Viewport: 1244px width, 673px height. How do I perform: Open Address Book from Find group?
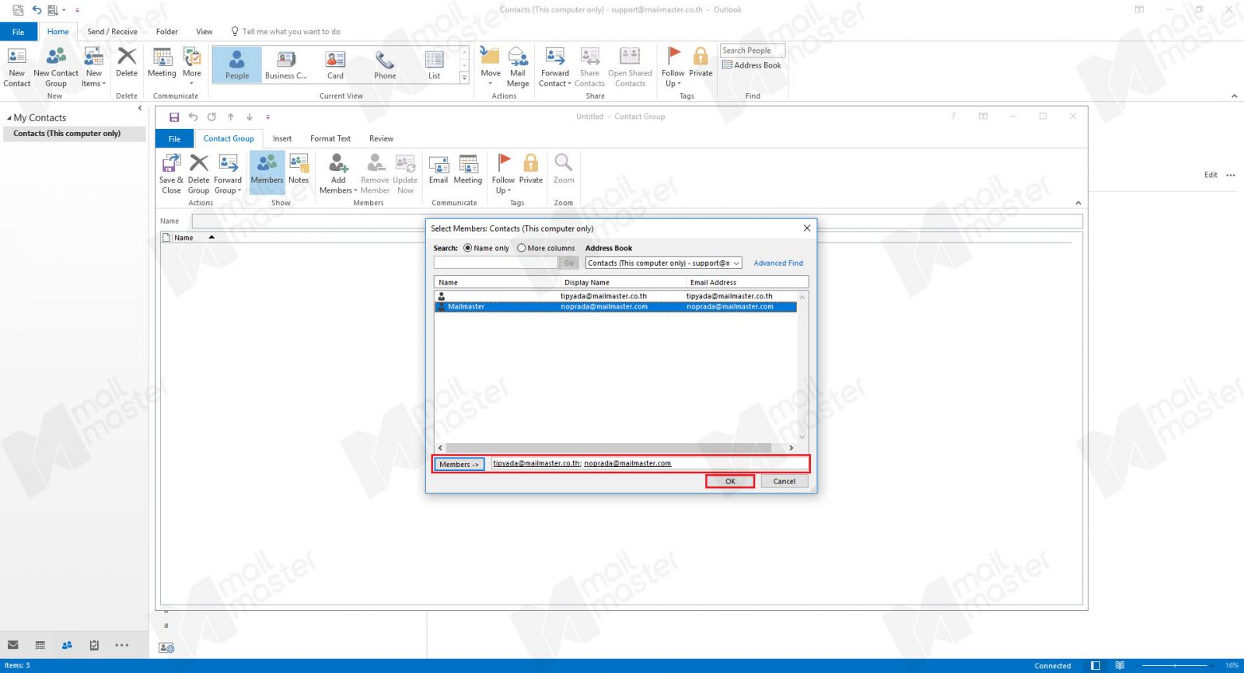pyautogui.click(x=752, y=65)
